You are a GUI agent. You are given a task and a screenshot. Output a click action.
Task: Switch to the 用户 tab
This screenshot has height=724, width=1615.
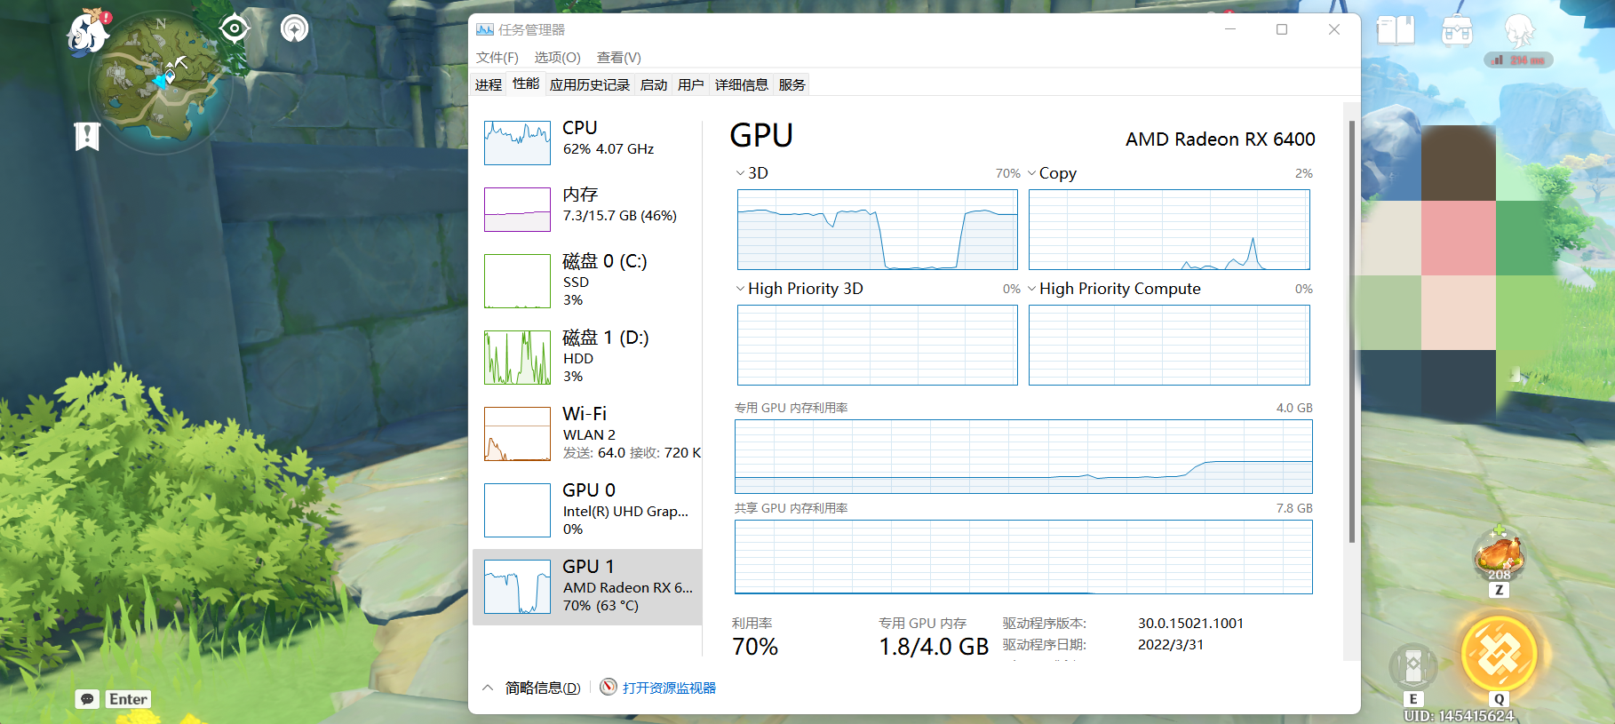691,84
